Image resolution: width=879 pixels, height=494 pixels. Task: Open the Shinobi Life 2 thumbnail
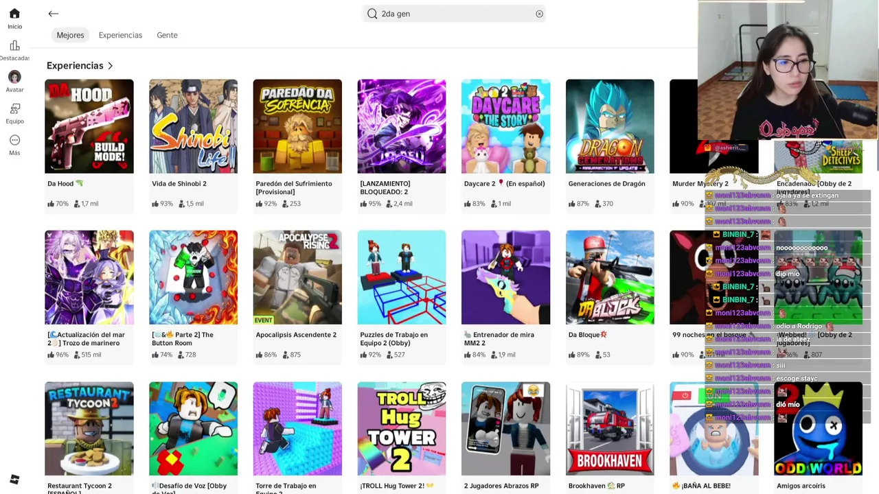[193, 126]
